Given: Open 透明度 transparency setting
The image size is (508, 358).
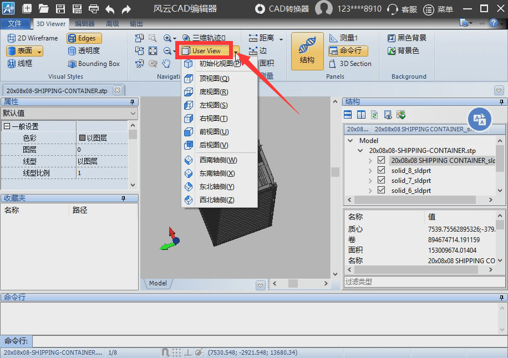Looking at the screenshot, I should click(x=84, y=51).
